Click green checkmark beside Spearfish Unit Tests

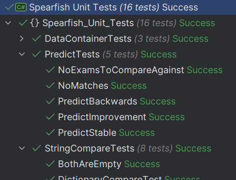point(9,7)
